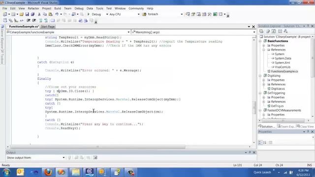The width and height of the screenshot is (315, 177).
Task: Open the Outlook taskbar icon
Action: click(20, 172)
